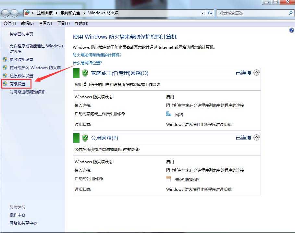Image resolution: width=295 pixels, height=233 pixels.
Task: Collapse the 公用网络(P) section
Action: (257, 138)
